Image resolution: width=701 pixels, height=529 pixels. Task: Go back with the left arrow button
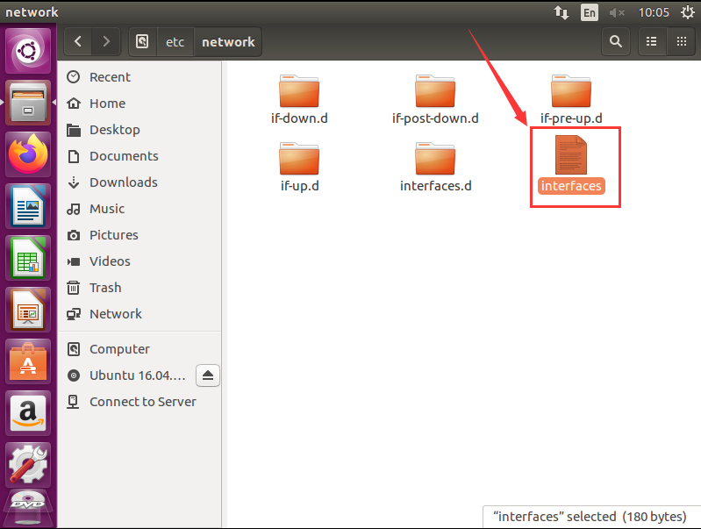coord(78,41)
